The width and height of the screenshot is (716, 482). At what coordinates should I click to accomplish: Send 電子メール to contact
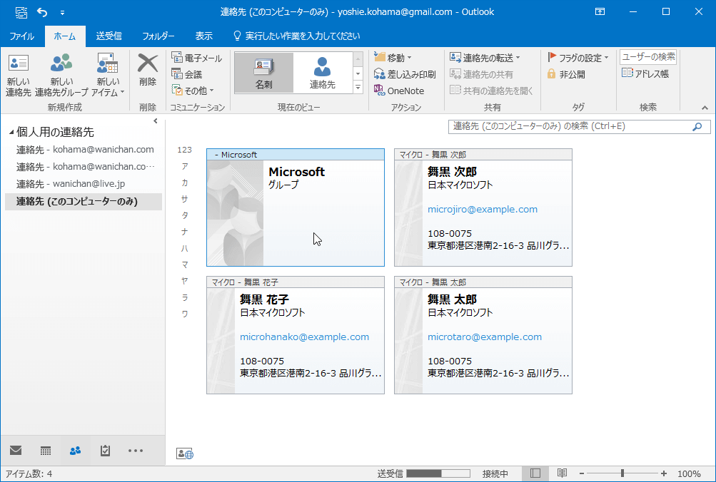(x=197, y=58)
